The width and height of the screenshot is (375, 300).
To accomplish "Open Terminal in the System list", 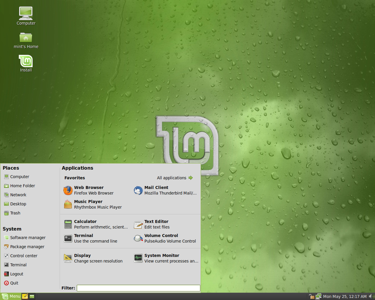I will pyautogui.click(x=15, y=265).
